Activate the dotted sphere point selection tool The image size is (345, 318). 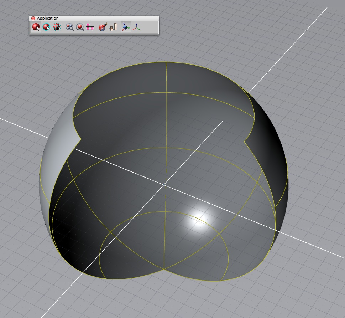pyautogui.click(x=57, y=27)
